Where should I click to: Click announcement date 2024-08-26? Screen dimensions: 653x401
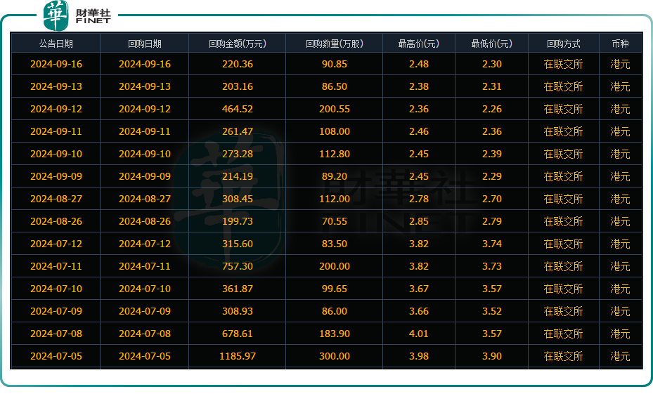pyautogui.click(x=56, y=221)
